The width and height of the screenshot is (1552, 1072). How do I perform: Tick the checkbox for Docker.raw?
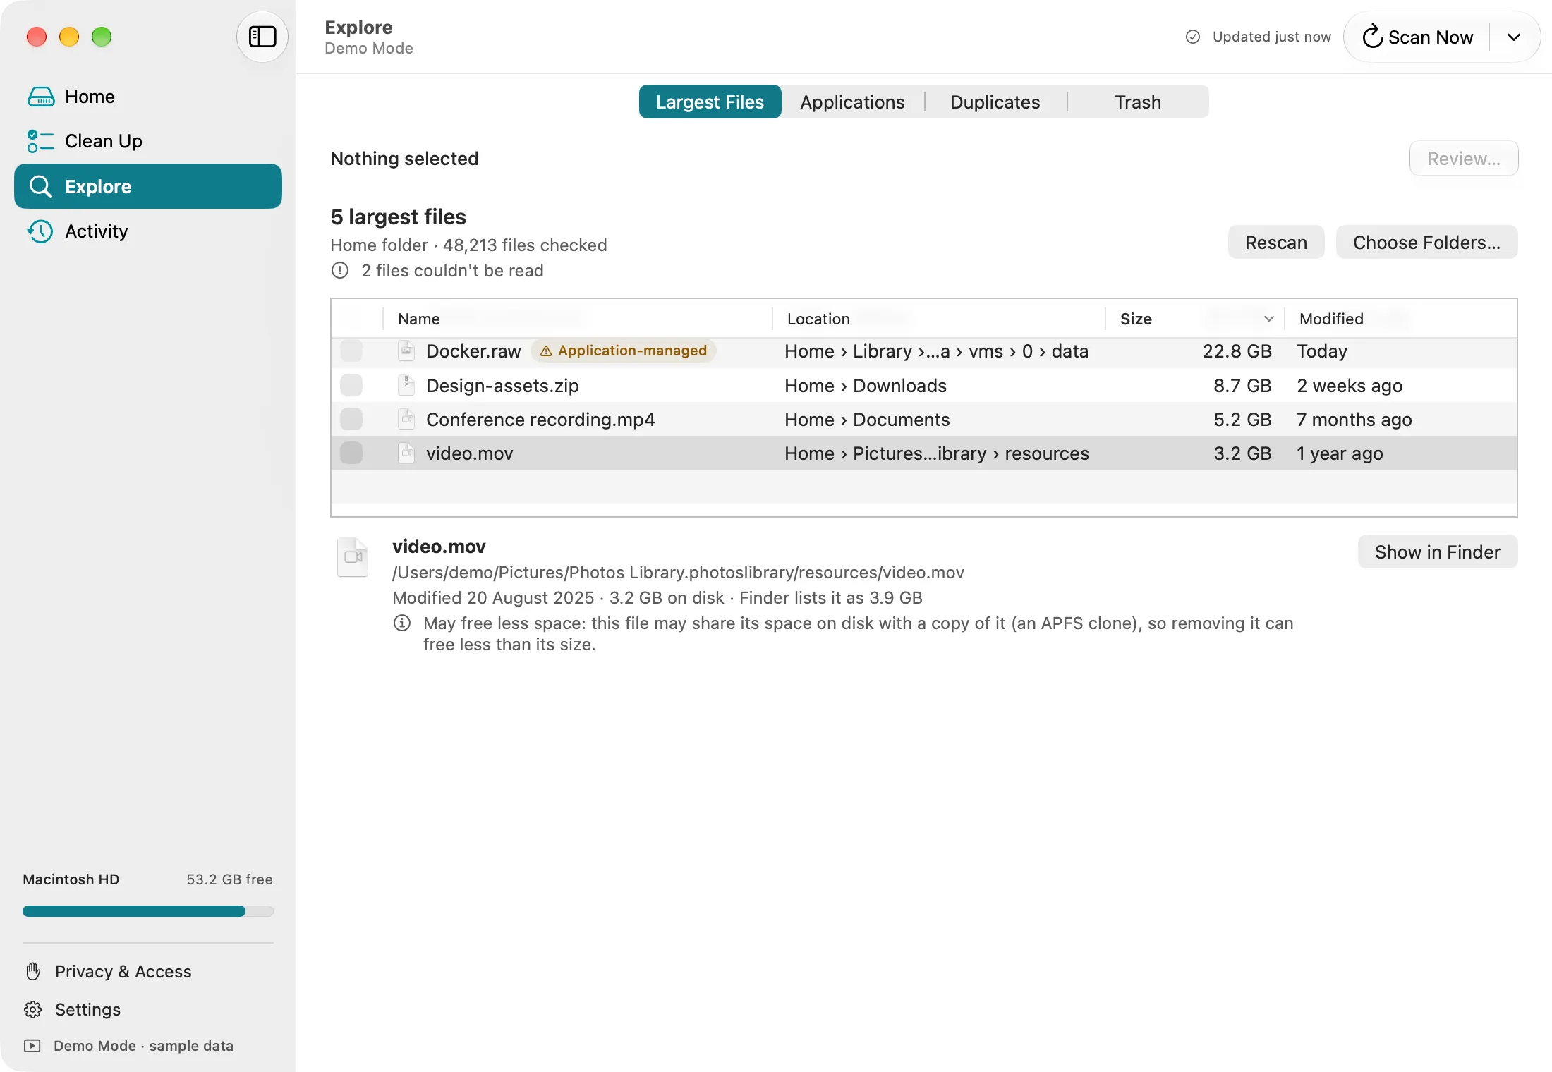351,351
